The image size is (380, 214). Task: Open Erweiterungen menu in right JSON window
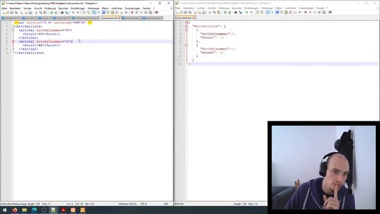point(306,8)
